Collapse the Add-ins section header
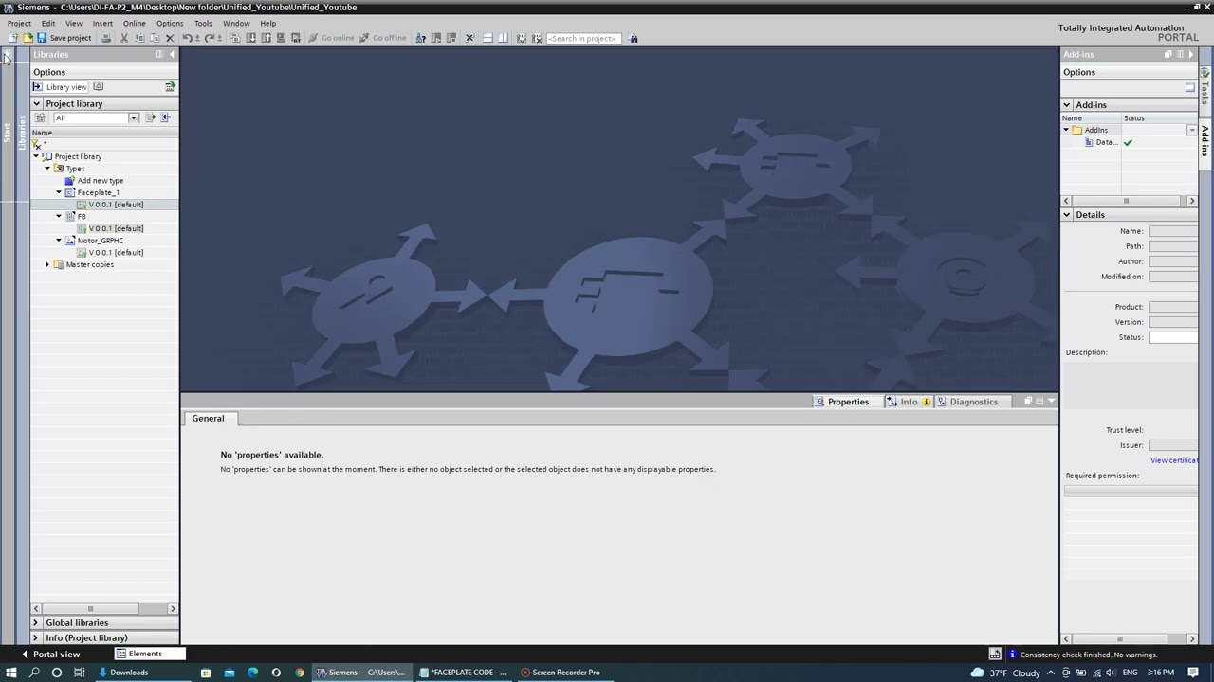The image size is (1214, 682). 1067,105
